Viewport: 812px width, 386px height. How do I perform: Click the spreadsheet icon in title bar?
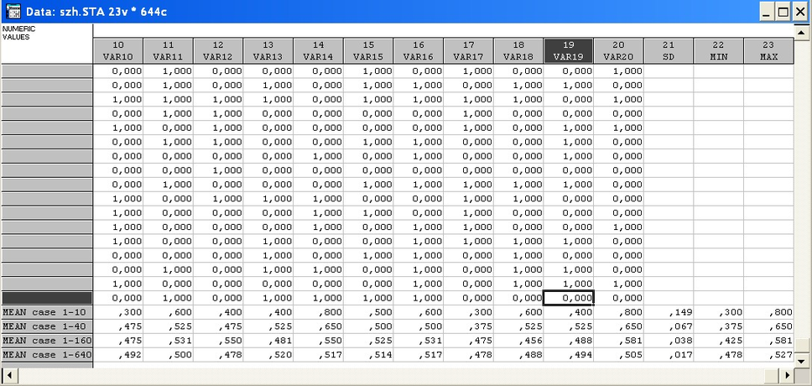coord(13,11)
